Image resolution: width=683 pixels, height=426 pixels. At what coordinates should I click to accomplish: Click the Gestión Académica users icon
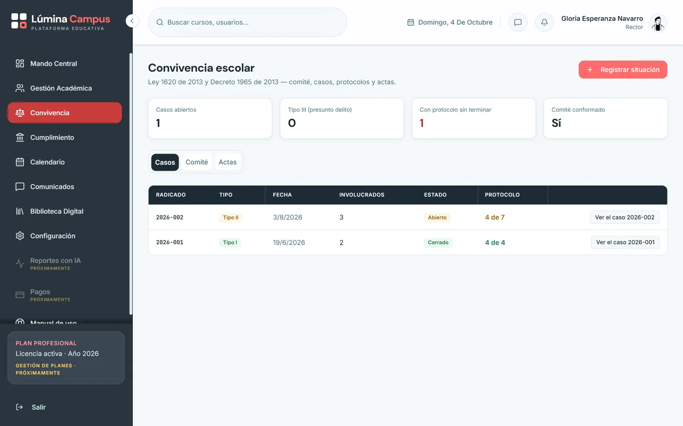point(20,88)
